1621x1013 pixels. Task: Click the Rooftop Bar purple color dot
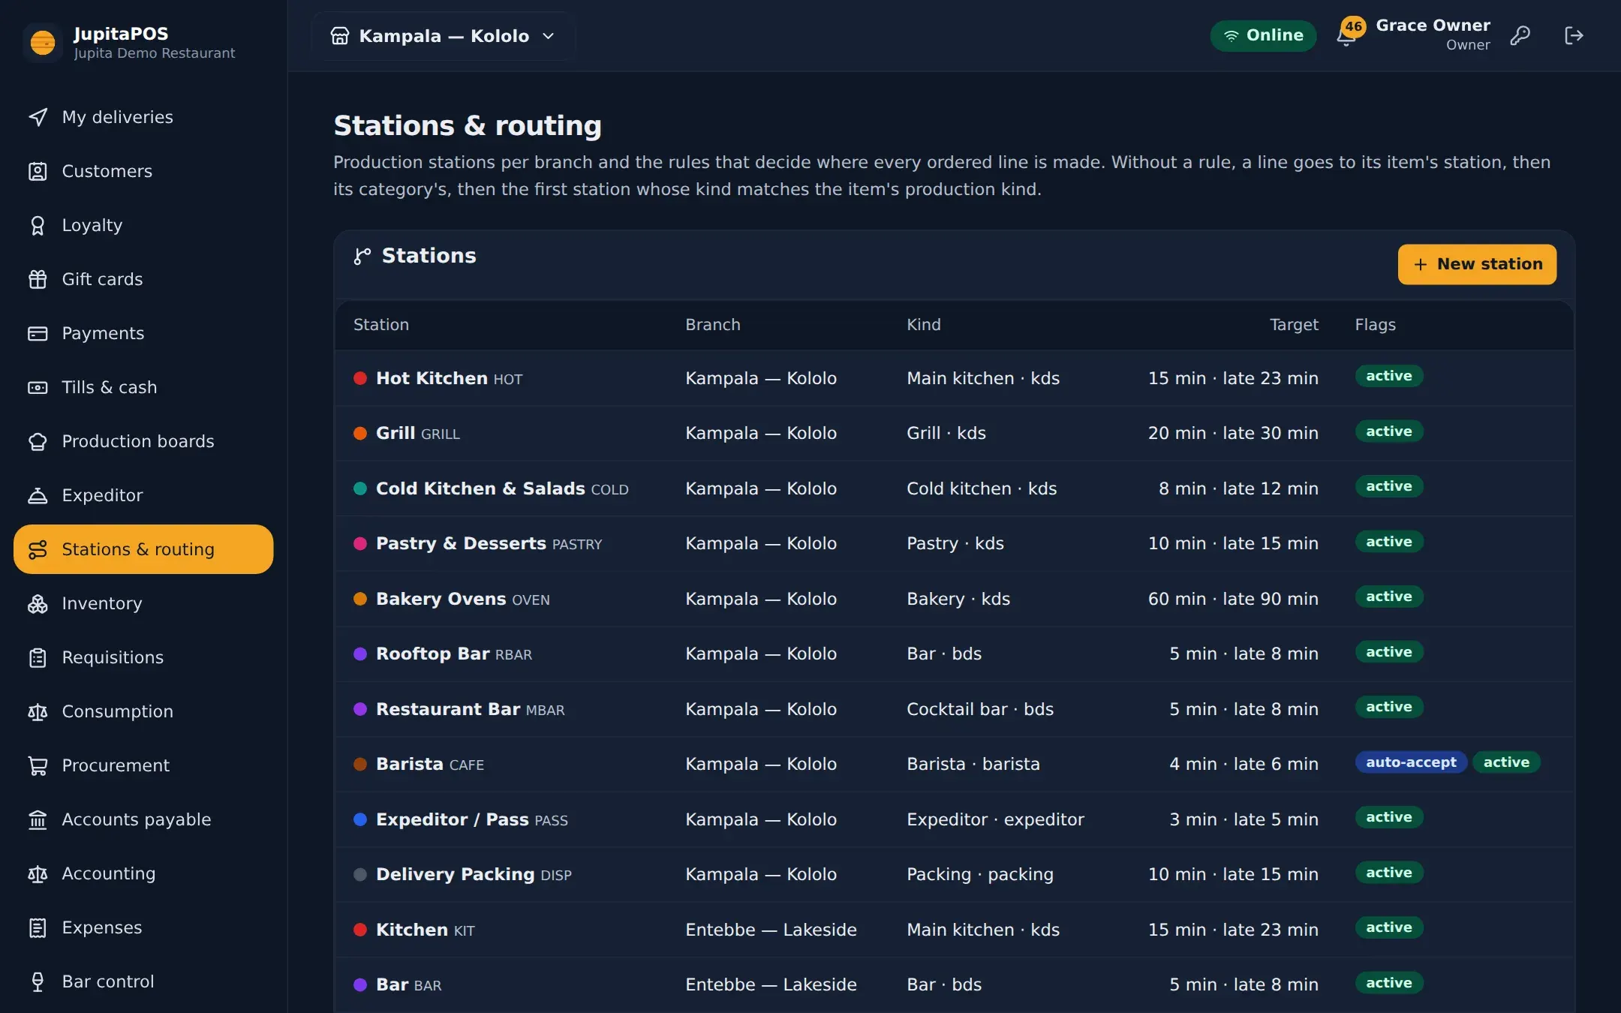tap(360, 654)
